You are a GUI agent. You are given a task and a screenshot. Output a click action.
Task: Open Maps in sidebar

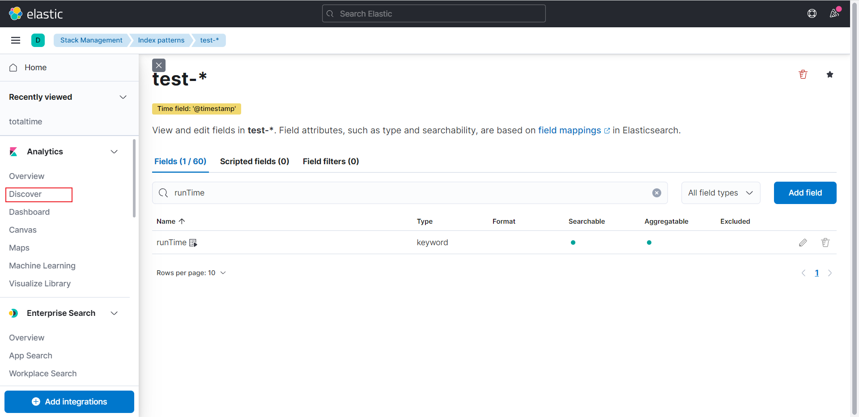pos(19,248)
